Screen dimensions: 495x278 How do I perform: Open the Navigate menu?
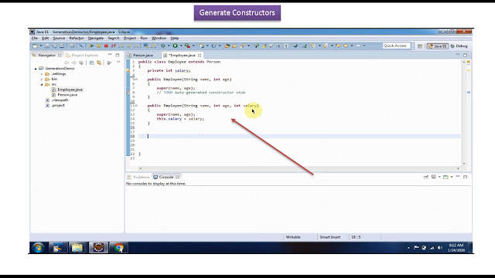(x=96, y=38)
